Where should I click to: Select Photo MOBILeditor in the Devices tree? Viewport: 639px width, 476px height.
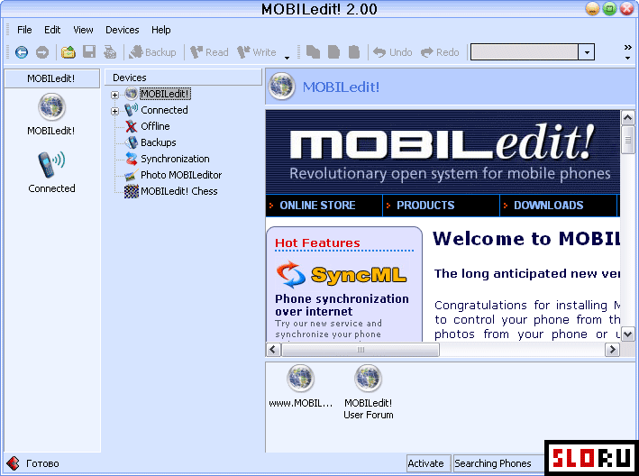(x=181, y=175)
